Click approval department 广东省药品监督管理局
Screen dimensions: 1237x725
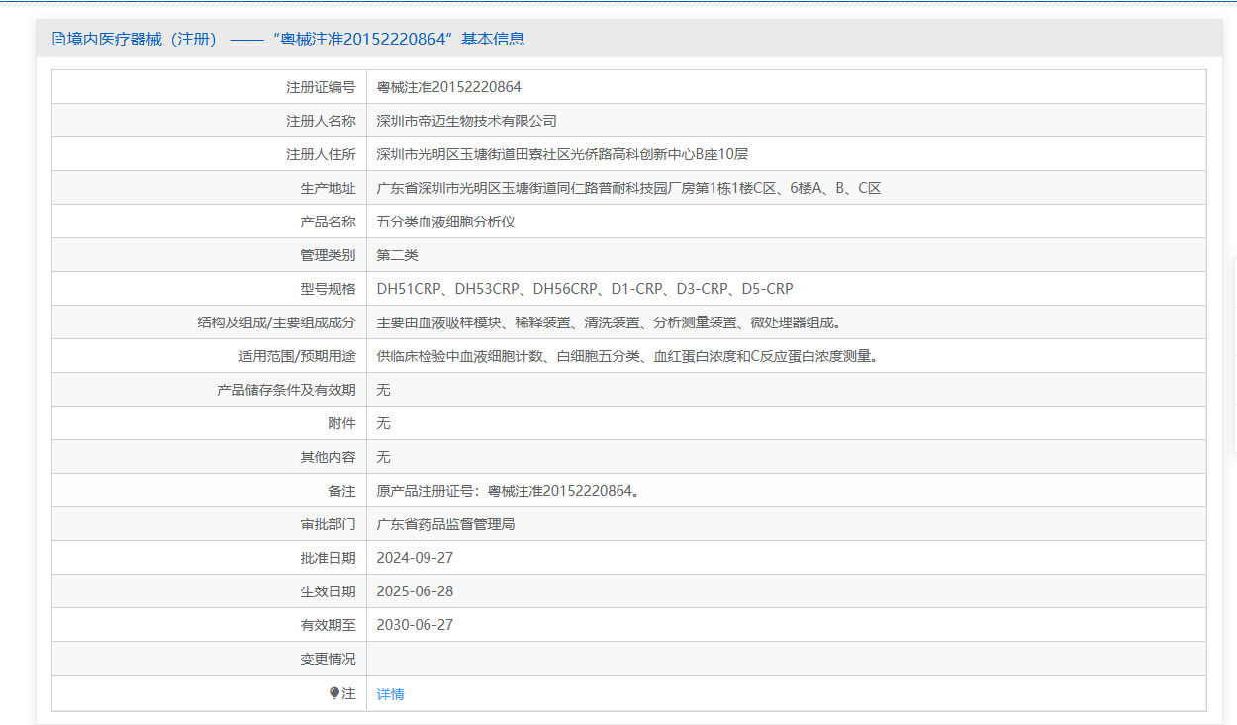point(445,524)
